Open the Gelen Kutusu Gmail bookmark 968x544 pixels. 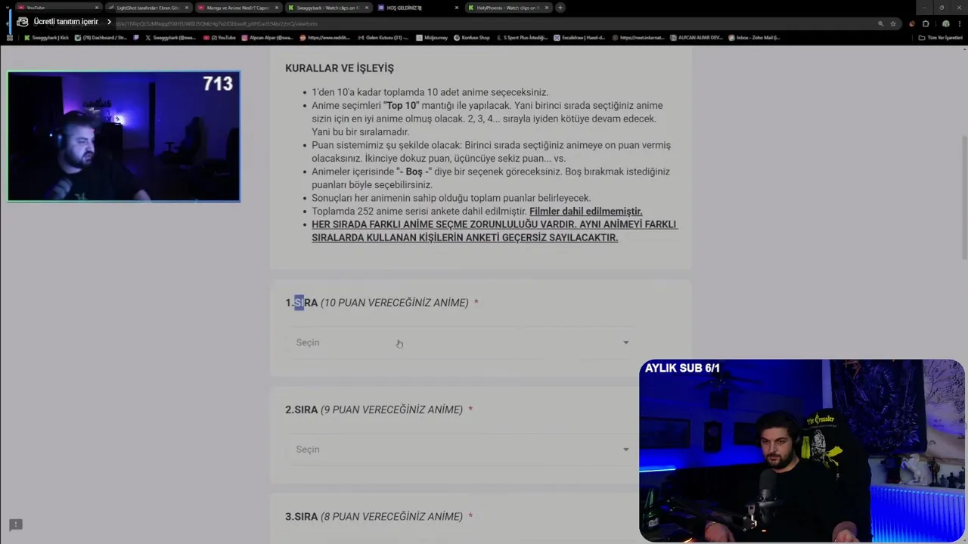pyautogui.click(x=383, y=37)
